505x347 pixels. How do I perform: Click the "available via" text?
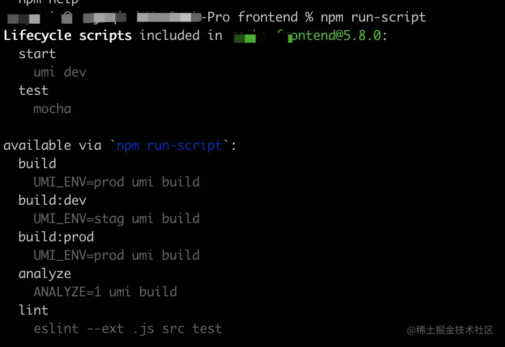pos(52,145)
